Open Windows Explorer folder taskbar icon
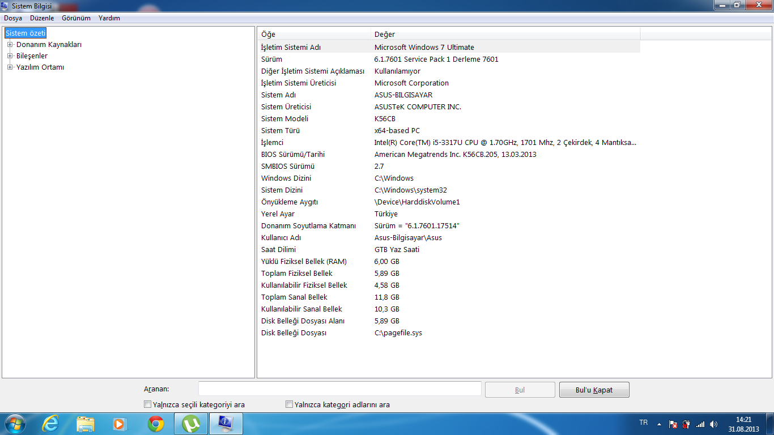Screen dimensions: 774x435 tap(86, 424)
